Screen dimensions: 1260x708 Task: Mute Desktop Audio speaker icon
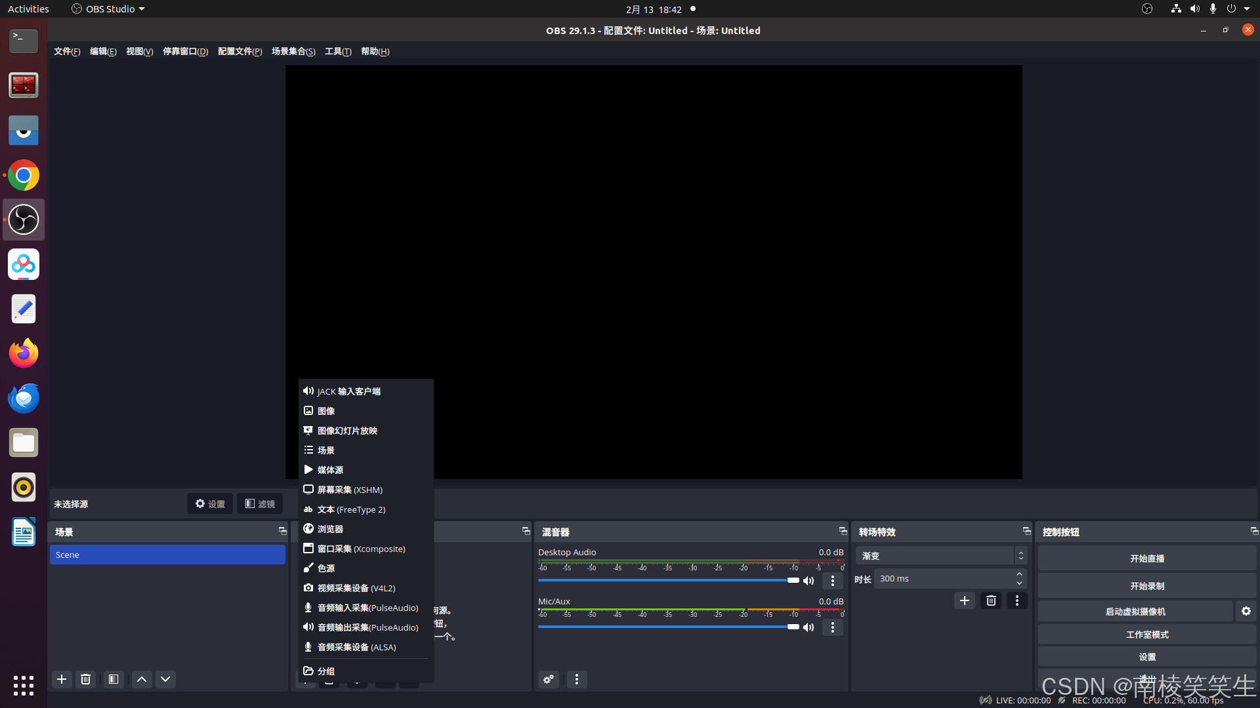click(808, 581)
